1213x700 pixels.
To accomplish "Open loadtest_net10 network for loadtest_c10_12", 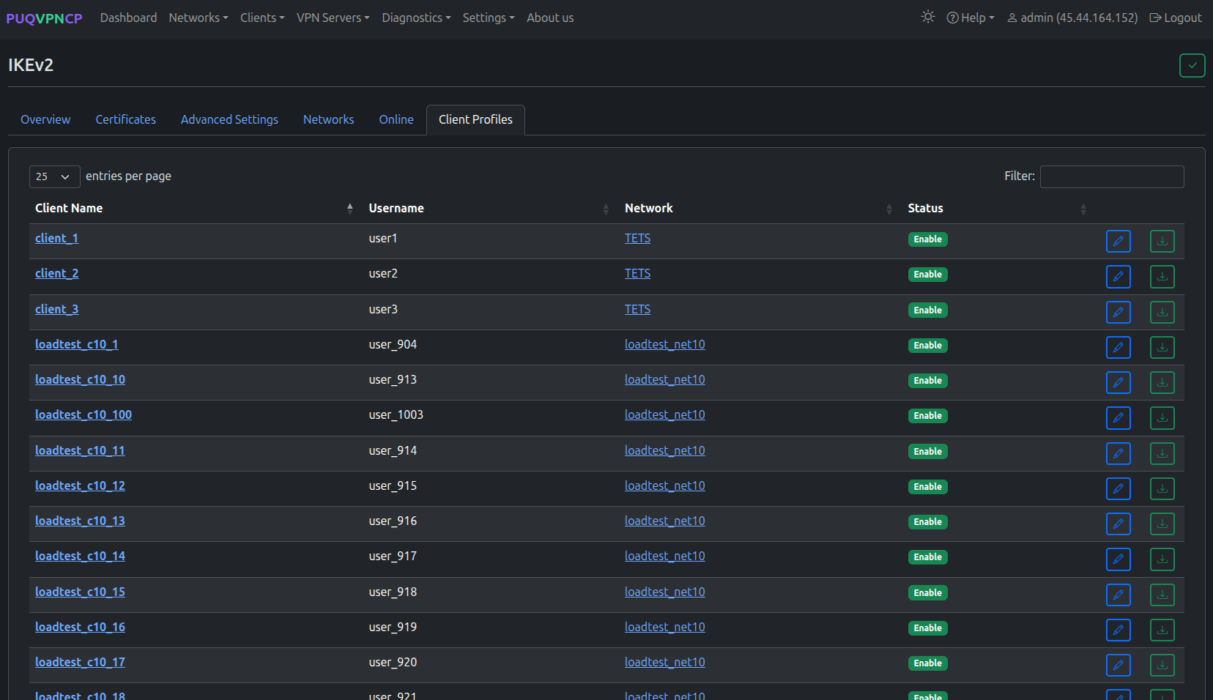I will click(664, 485).
